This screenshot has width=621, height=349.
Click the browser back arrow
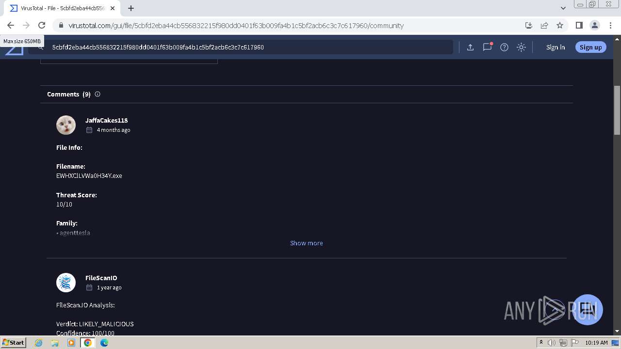(11, 25)
